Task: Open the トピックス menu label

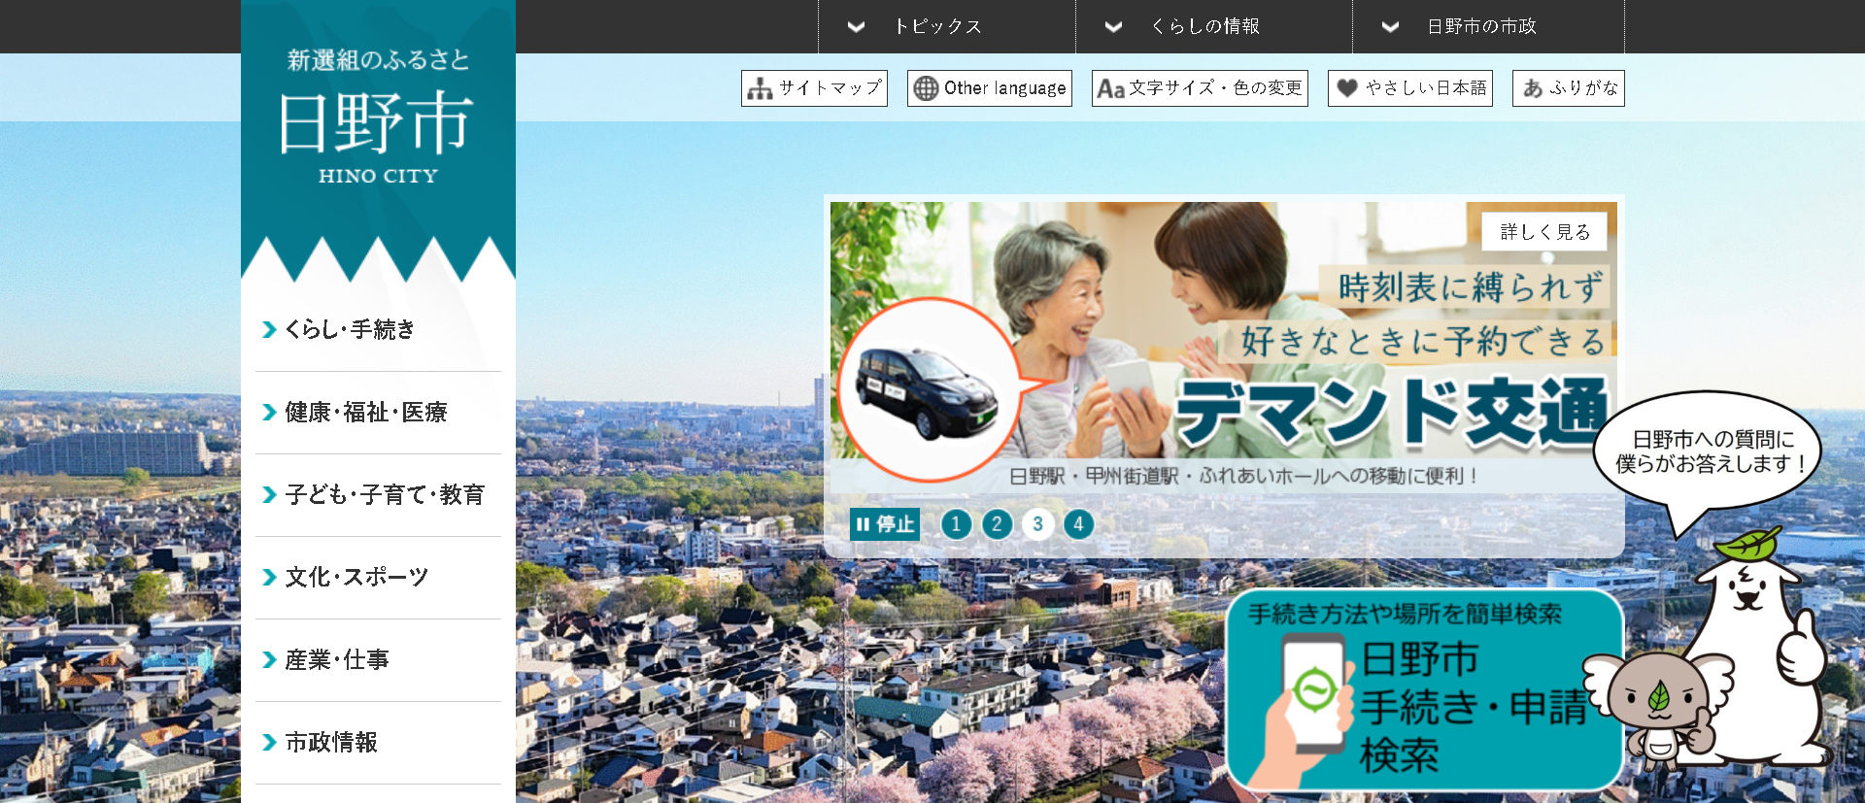Action: [x=937, y=26]
